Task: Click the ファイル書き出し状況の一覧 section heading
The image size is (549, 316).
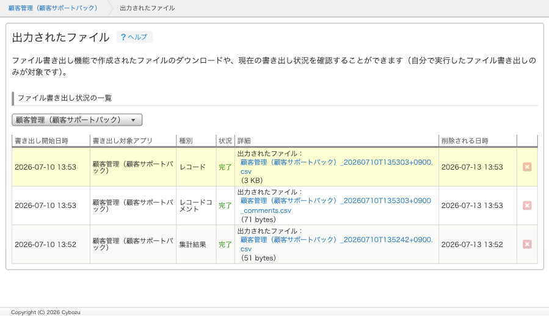Action: click(65, 98)
